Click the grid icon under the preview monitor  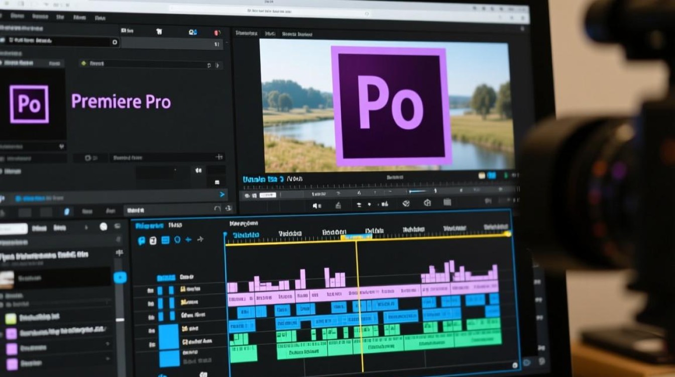447,202
